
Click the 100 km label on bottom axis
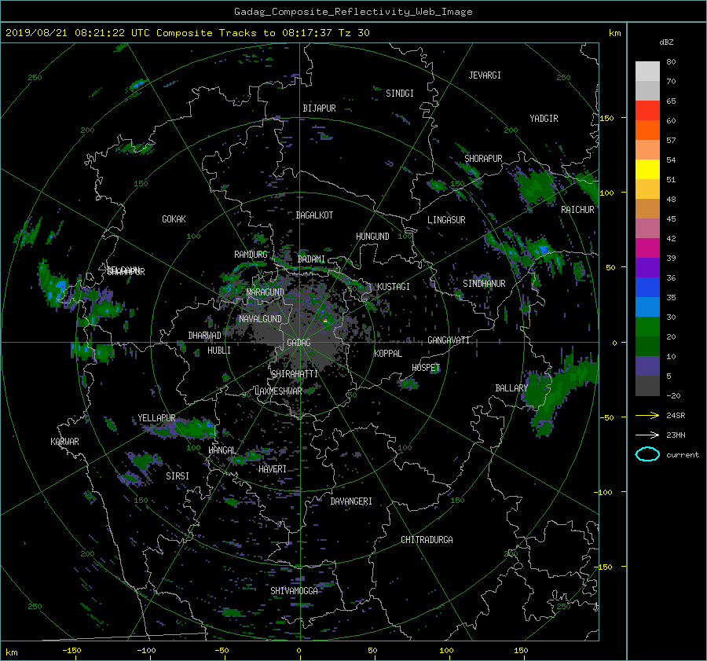tap(446, 651)
